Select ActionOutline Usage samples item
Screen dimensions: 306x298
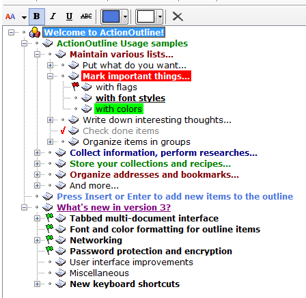click(x=122, y=43)
